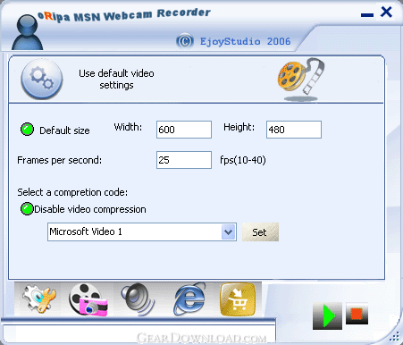This screenshot has width=403, height=345.
Task: Close the oRipa recorder window
Action: tap(386, 13)
